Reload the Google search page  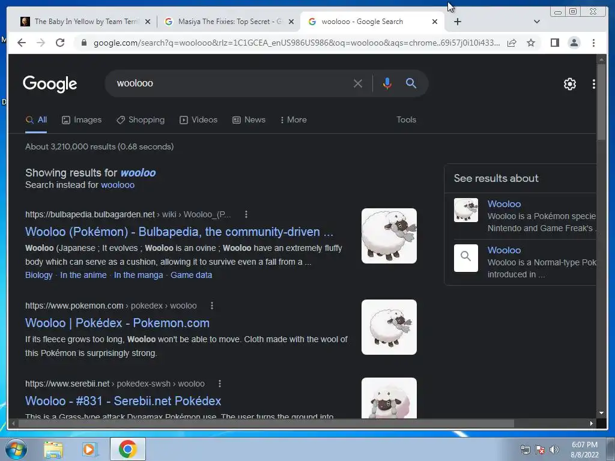coord(60,43)
